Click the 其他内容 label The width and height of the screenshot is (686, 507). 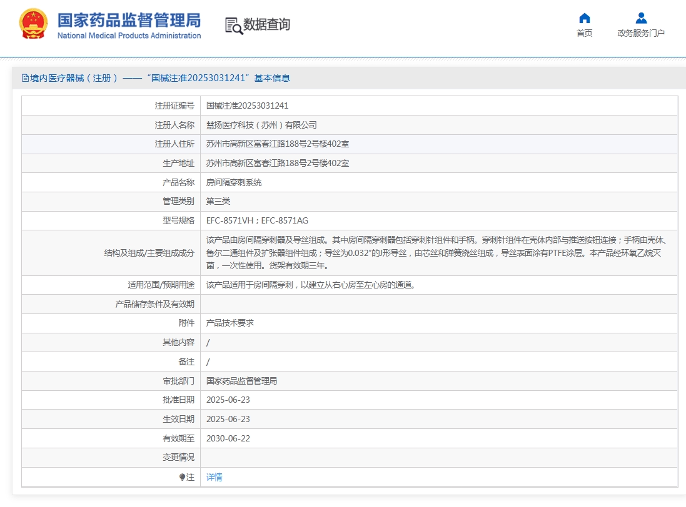pyautogui.click(x=178, y=342)
